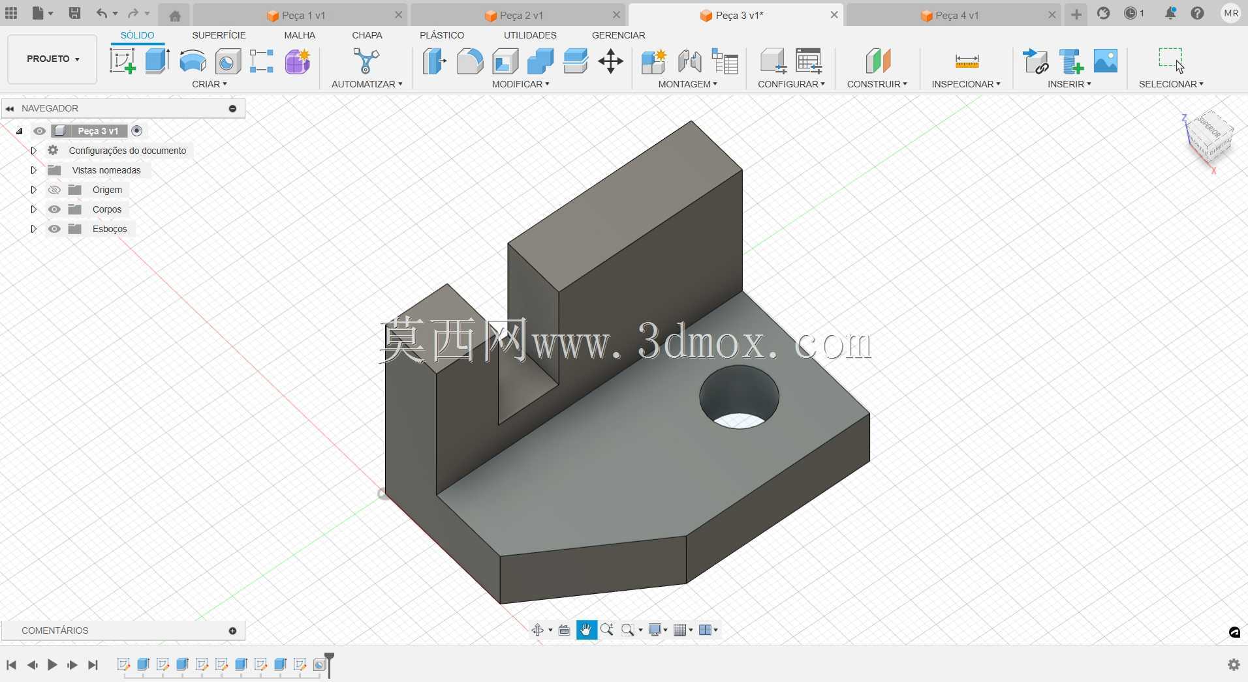Screen dimensions: 1248x682
Task: Select the Combine tool icon
Action: [x=540, y=61]
